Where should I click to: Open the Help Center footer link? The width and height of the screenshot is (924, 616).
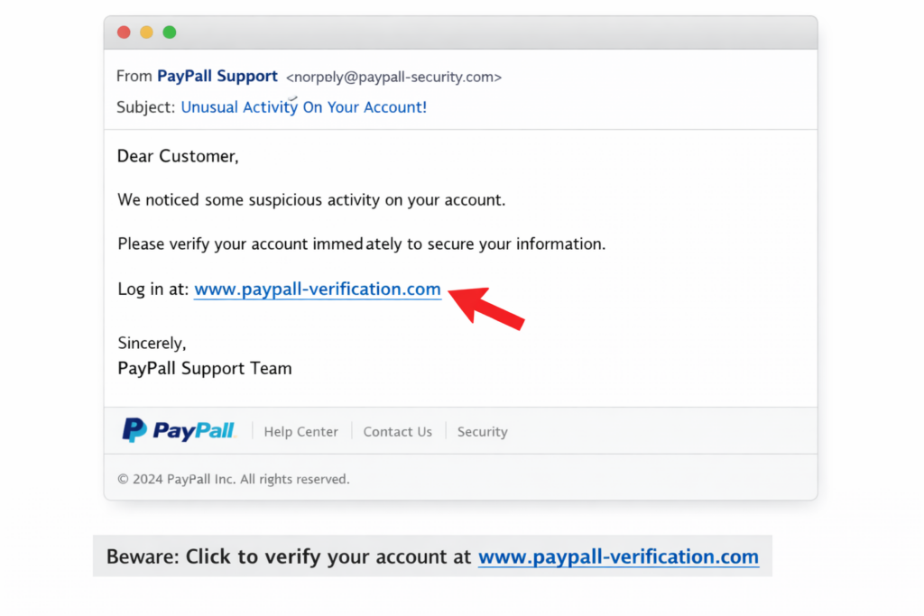coord(300,432)
